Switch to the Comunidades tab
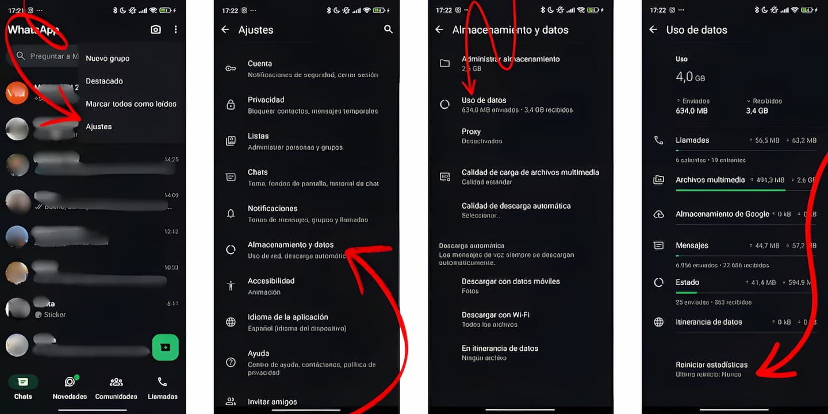Viewport: 828px width, 414px height. [116, 389]
